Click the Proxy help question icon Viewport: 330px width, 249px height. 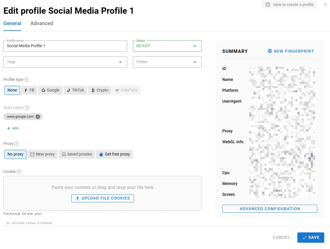tap(17, 144)
